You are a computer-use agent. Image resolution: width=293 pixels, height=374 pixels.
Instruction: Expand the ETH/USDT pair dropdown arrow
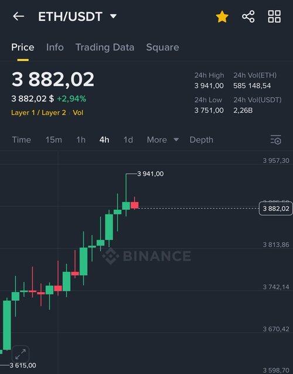pyautogui.click(x=113, y=16)
